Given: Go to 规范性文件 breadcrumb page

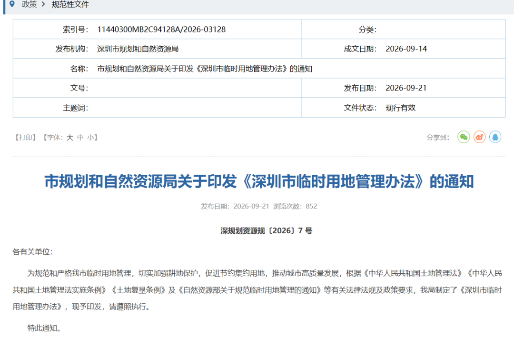Looking at the screenshot, I should (x=70, y=4).
